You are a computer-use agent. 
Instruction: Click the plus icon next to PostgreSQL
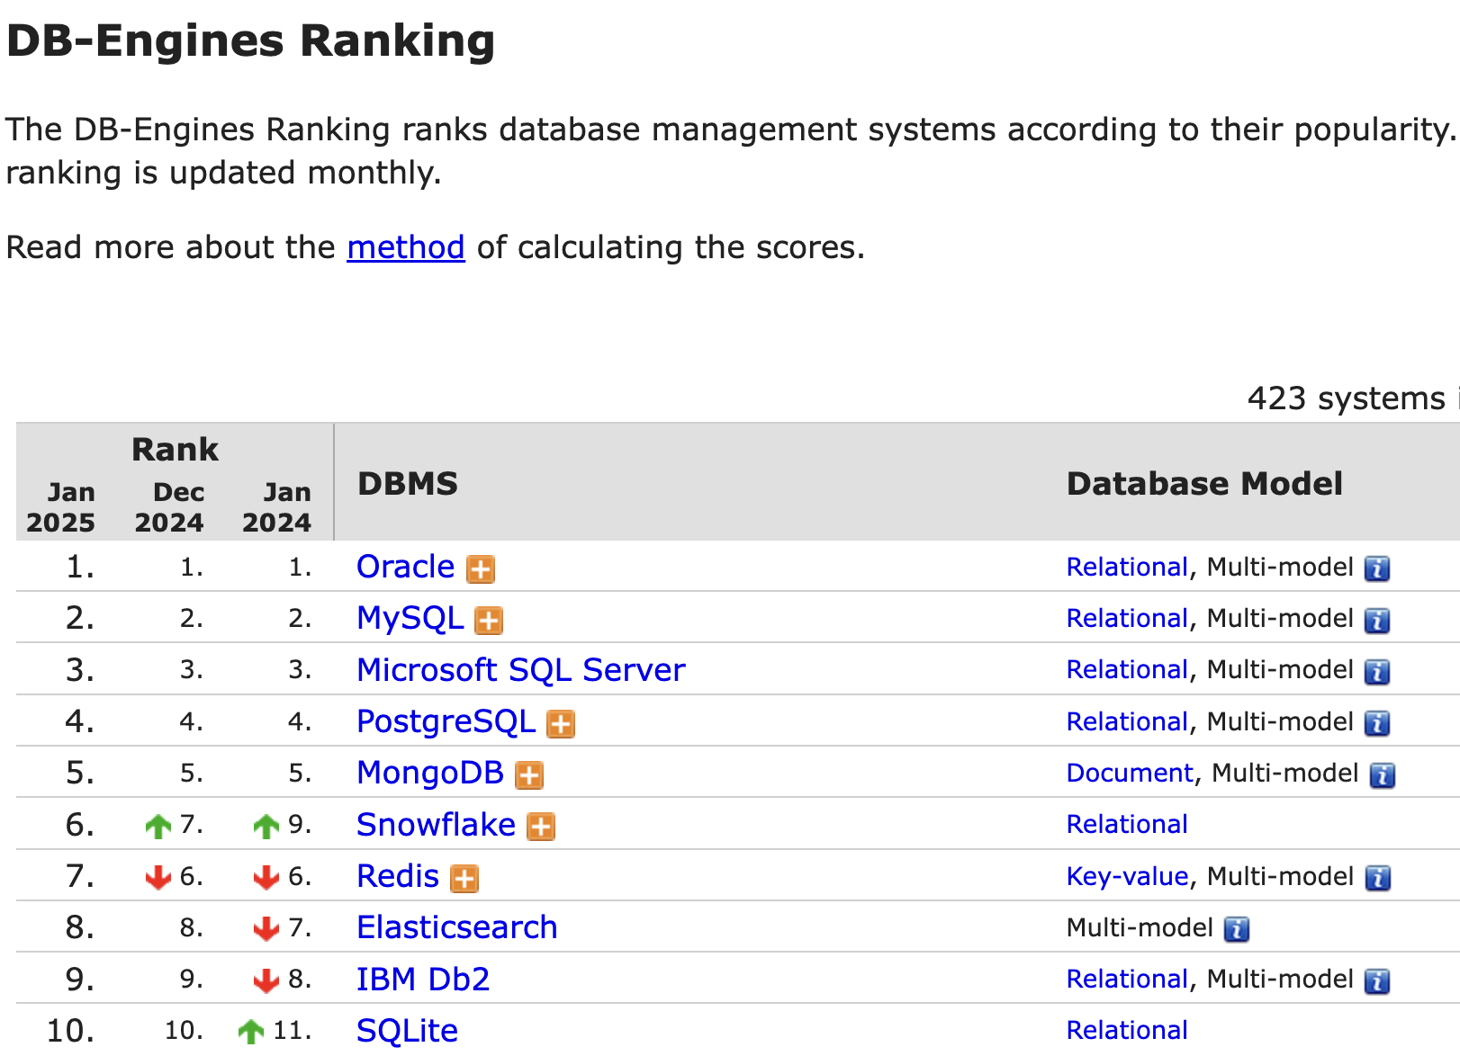pyautogui.click(x=561, y=724)
